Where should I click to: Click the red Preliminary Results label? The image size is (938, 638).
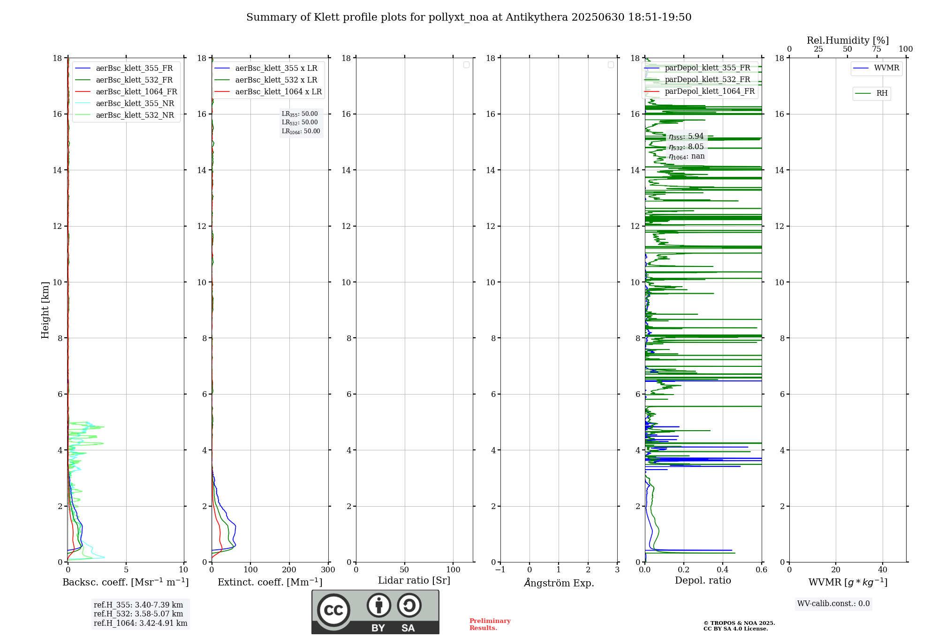point(490,624)
